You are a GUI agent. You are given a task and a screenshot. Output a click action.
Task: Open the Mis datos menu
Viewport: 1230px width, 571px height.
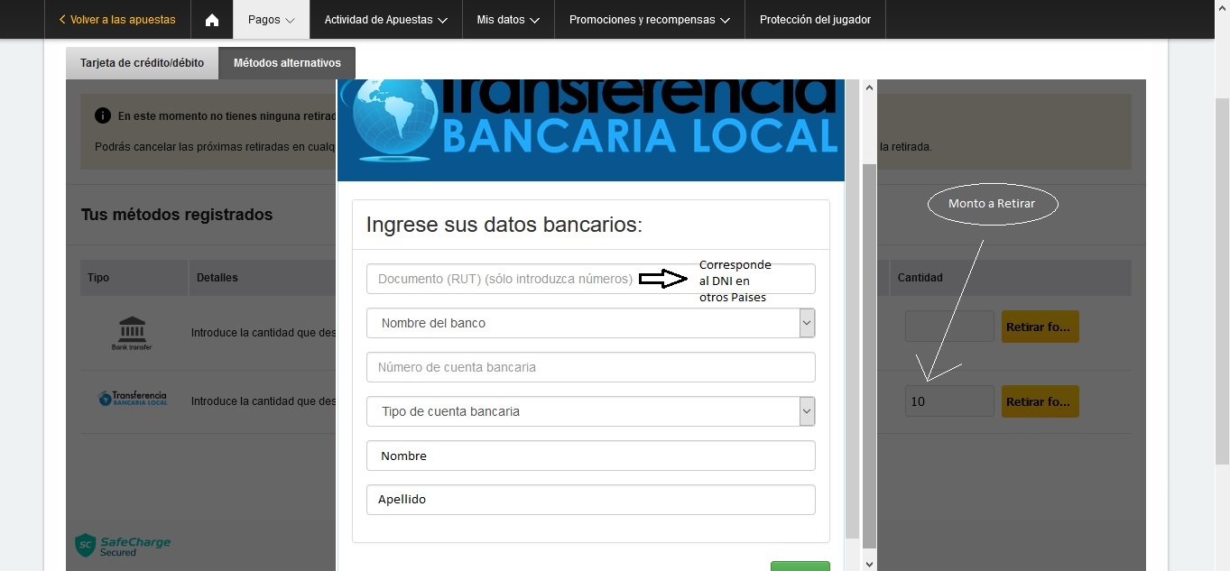[x=508, y=19]
